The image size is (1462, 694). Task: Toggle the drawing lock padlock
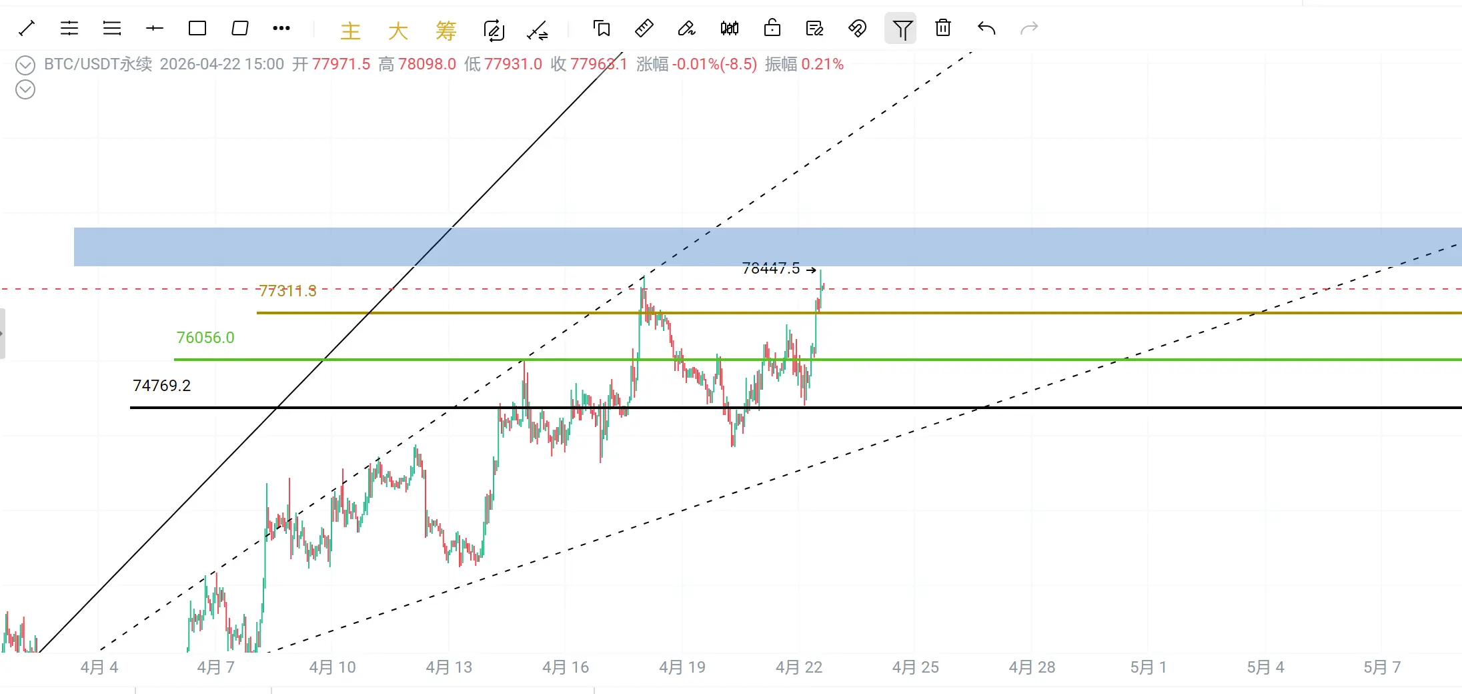point(772,27)
